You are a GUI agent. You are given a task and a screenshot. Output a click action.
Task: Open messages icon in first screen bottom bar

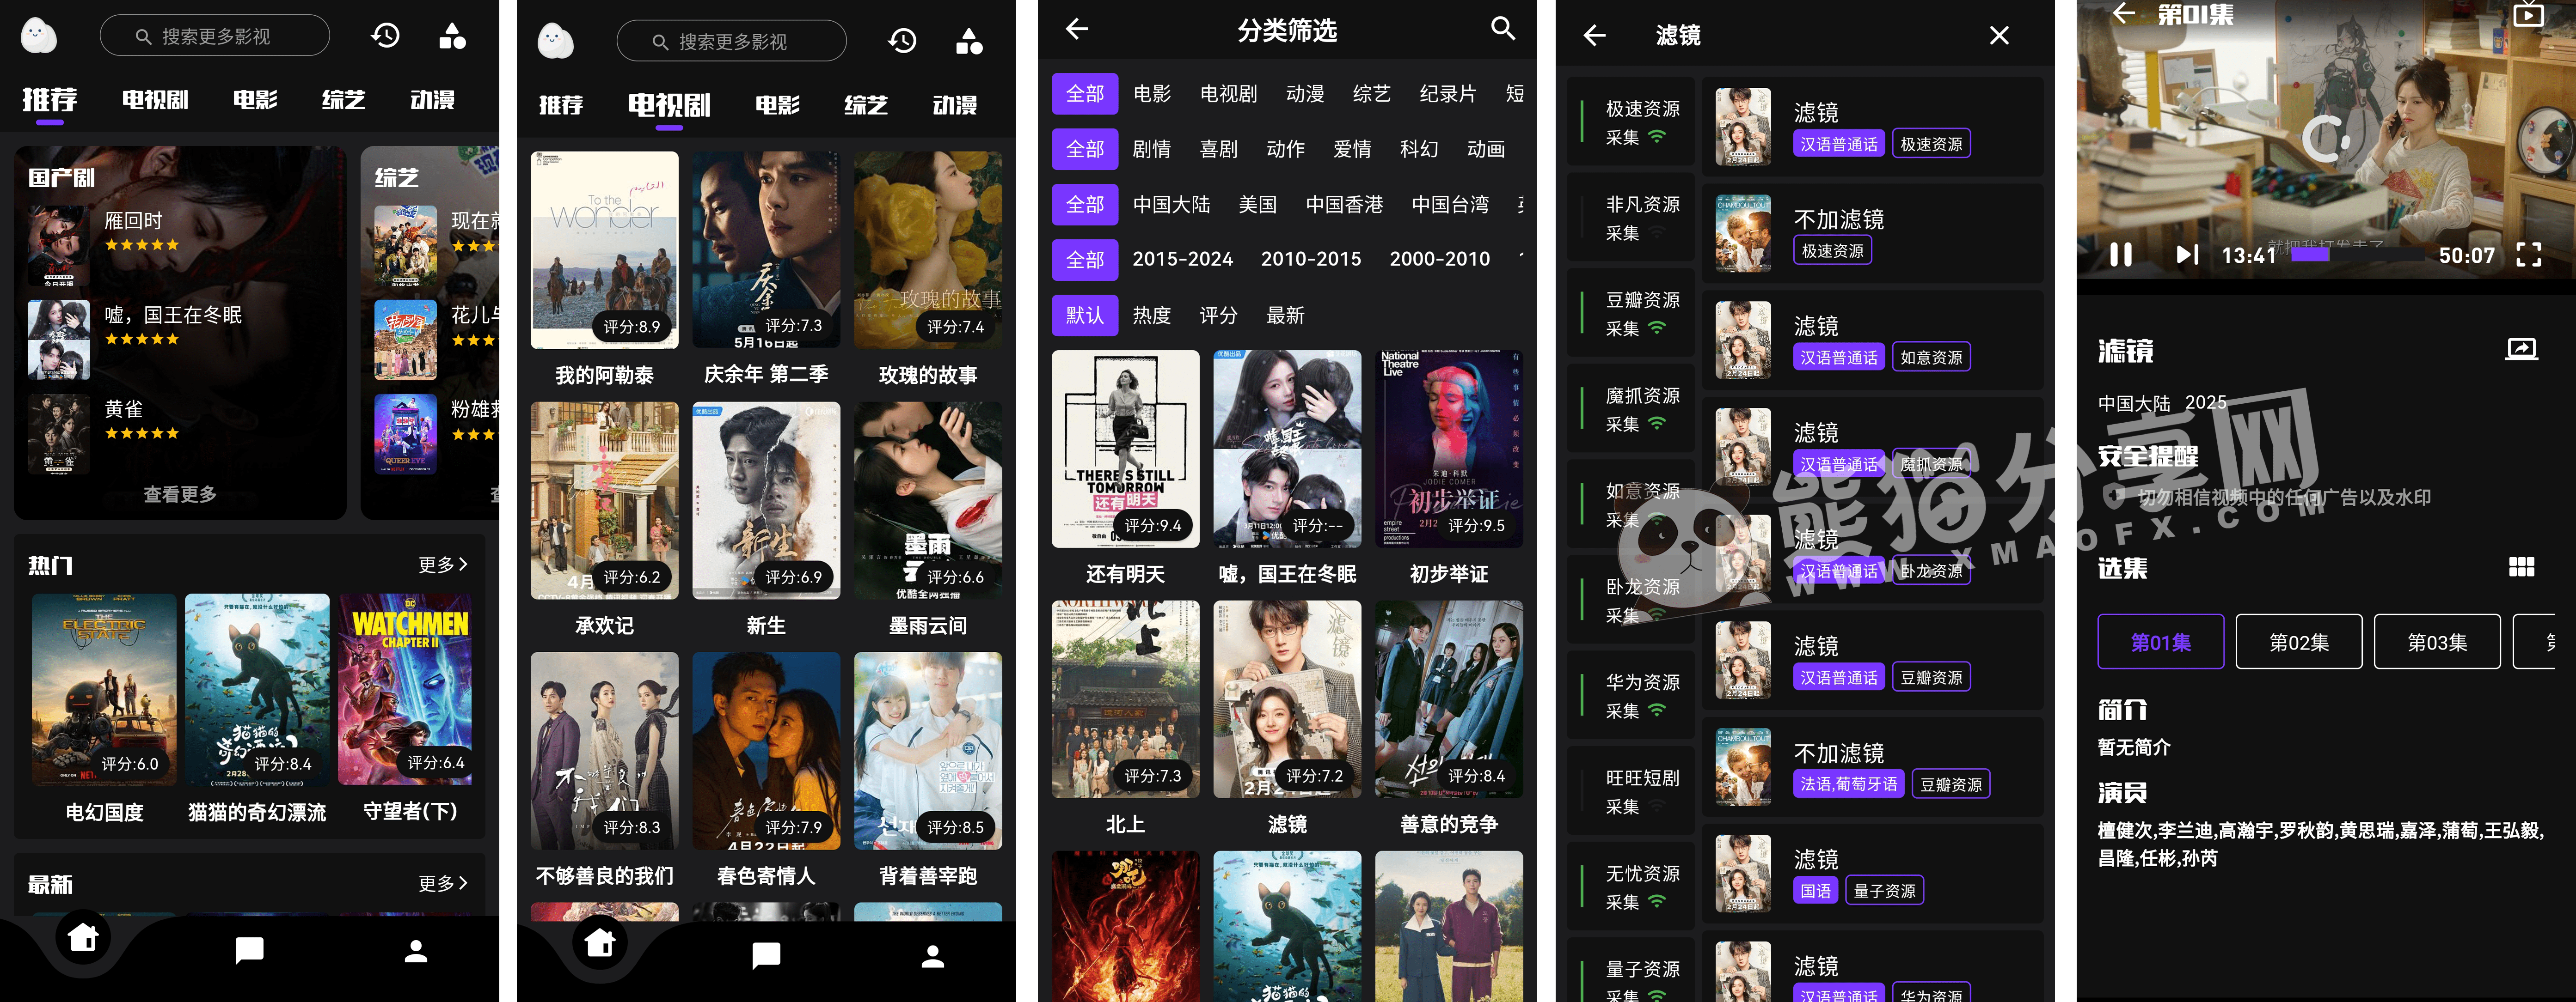click(249, 950)
